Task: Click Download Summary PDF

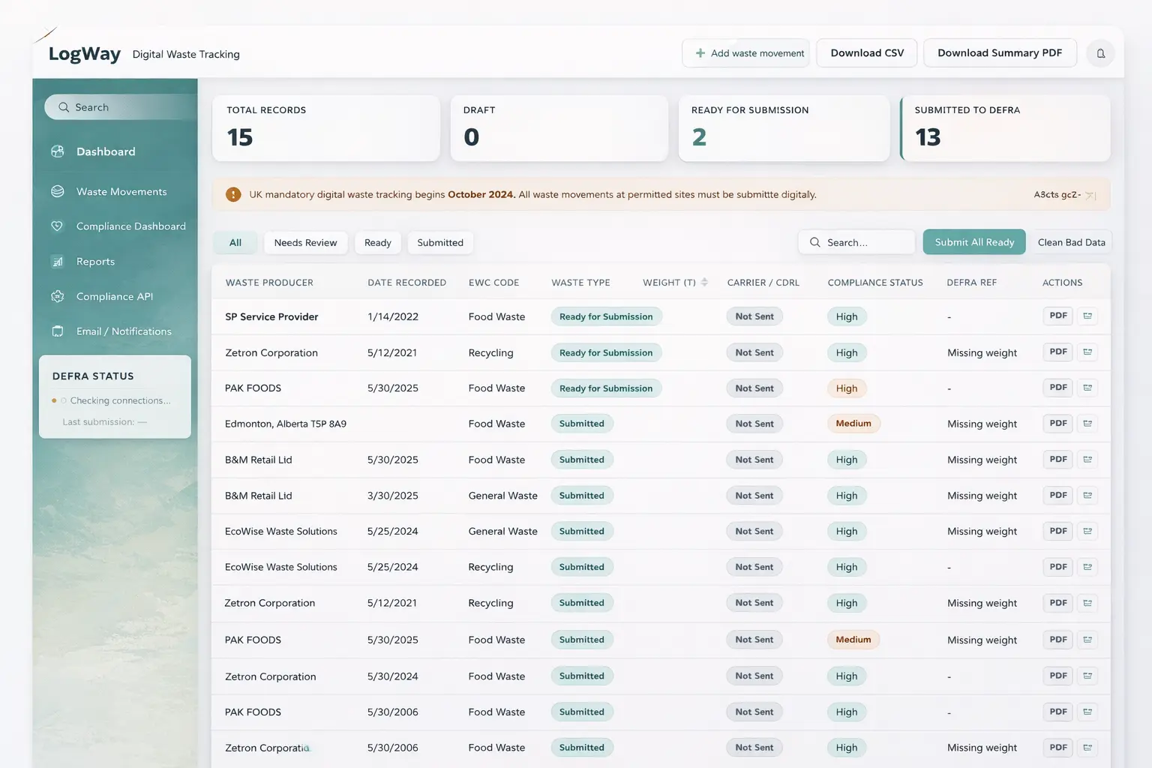Action: click(x=1000, y=52)
